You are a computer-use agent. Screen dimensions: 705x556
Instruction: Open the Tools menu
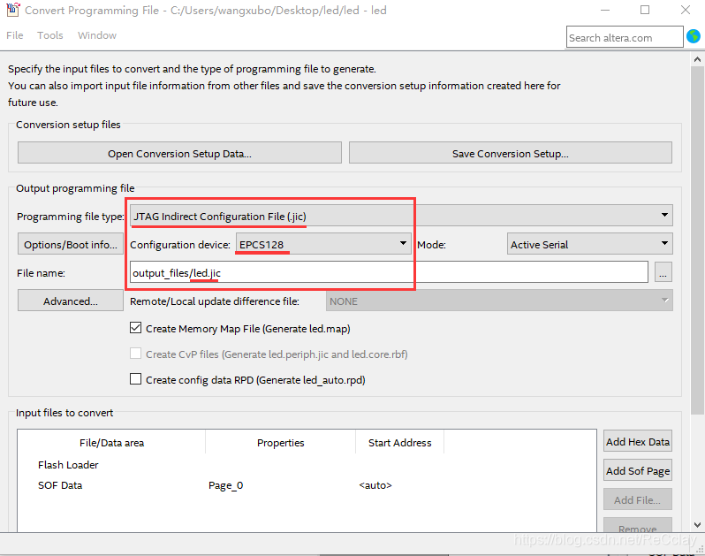(49, 35)
